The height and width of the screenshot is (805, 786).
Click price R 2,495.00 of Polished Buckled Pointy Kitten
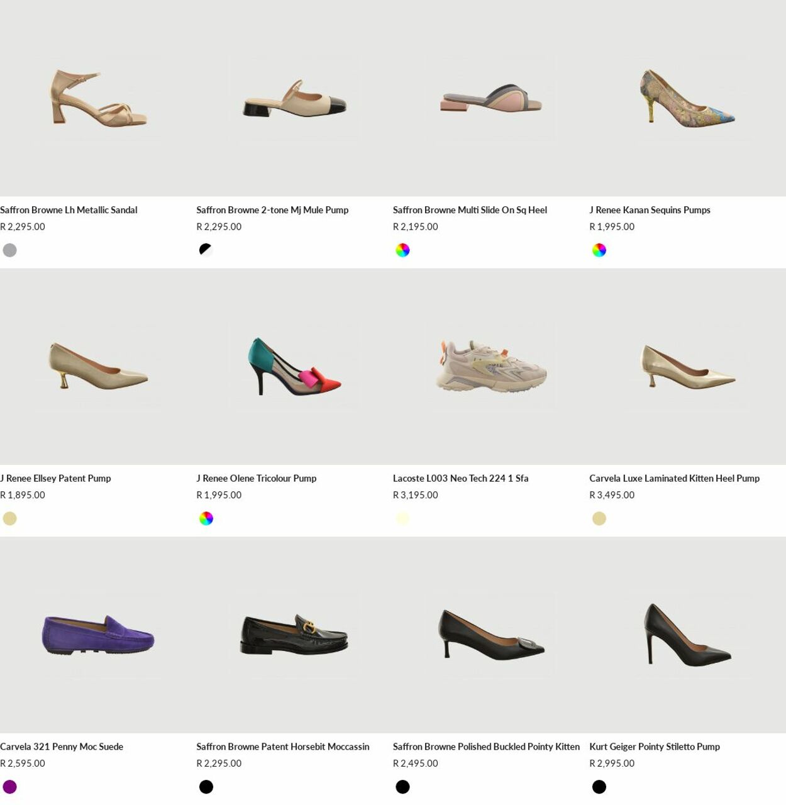click(x=416, y=764)
